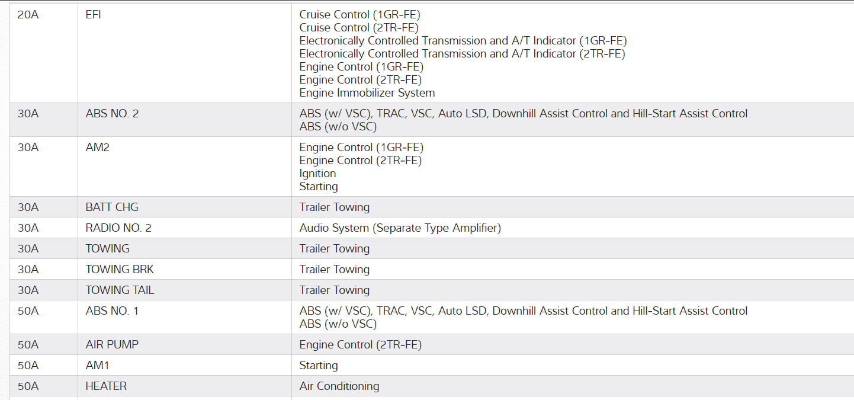Click the EFI fuse name cell

coord(94,15)
